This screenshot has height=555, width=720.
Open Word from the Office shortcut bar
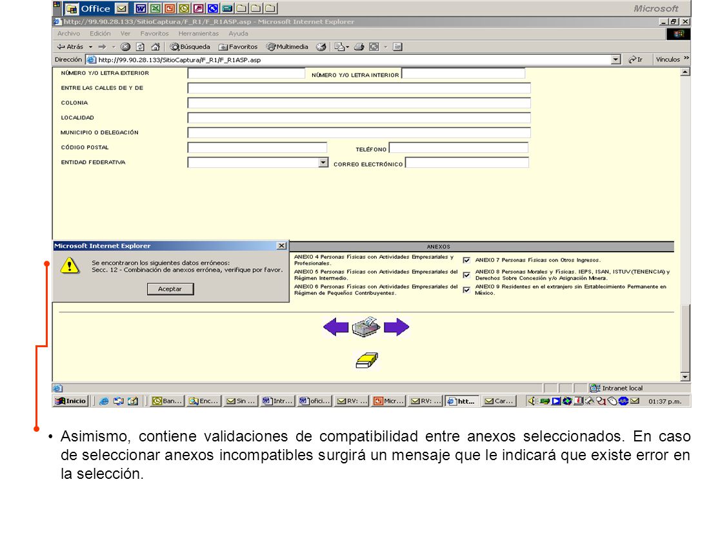click(141, 8)
